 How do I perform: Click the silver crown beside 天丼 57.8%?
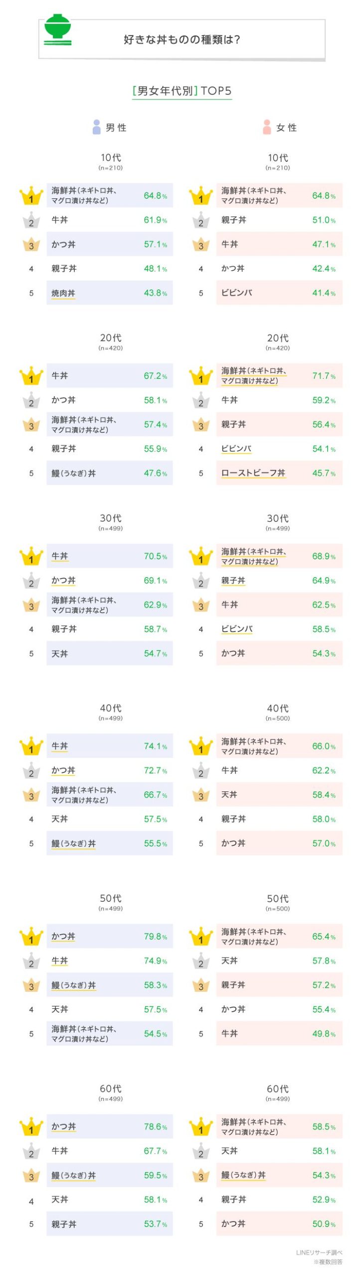click(201, 961)
